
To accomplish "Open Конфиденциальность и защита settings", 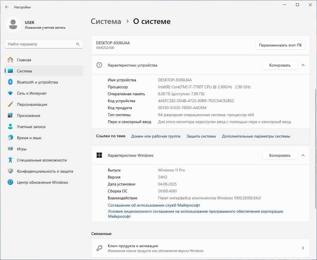I will pyautogui.click(x=44, y=171).
